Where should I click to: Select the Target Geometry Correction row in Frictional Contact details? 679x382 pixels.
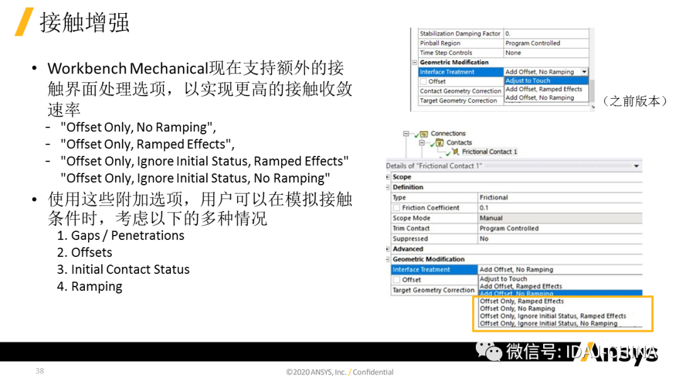pyautogui.click(x=434, y=290)
